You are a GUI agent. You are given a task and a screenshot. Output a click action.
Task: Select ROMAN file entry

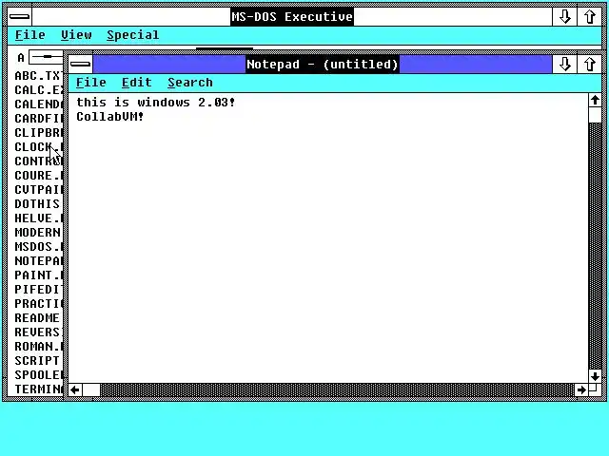[x=38, y=347]
